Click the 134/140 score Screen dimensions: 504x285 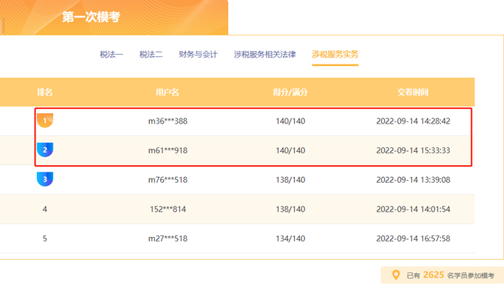(291, 238)
